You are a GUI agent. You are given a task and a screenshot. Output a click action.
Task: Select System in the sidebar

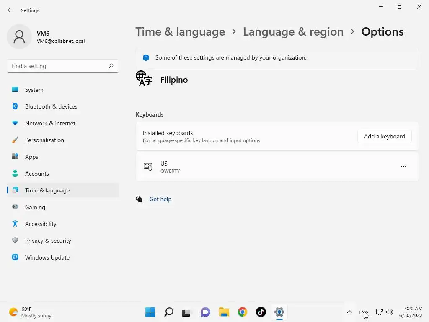pyautogui.click(x=34, y=90)
